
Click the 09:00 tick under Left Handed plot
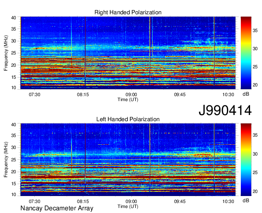pyautogui.click(x=131, y=201)
